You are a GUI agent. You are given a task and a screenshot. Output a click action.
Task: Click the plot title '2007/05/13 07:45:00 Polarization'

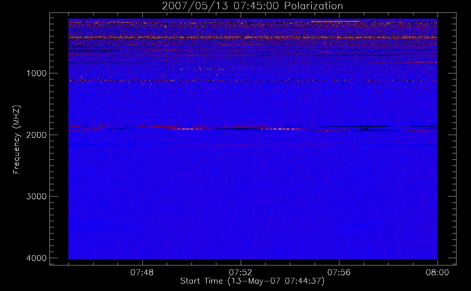[252, 6]
